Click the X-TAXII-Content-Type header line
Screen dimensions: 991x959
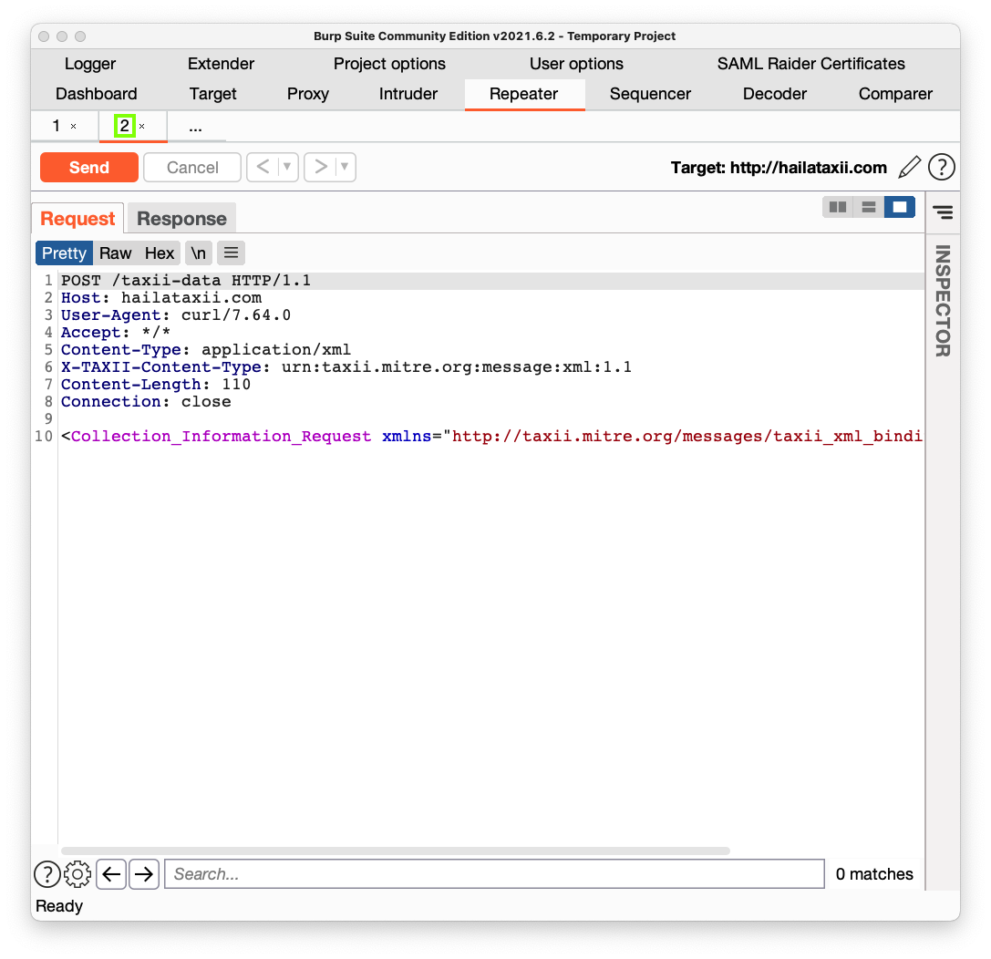[346, 367]
